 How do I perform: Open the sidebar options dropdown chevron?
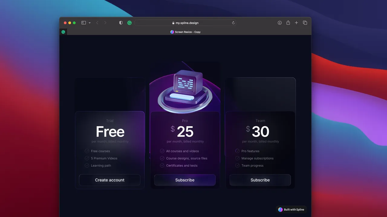(x=89, y=23)
